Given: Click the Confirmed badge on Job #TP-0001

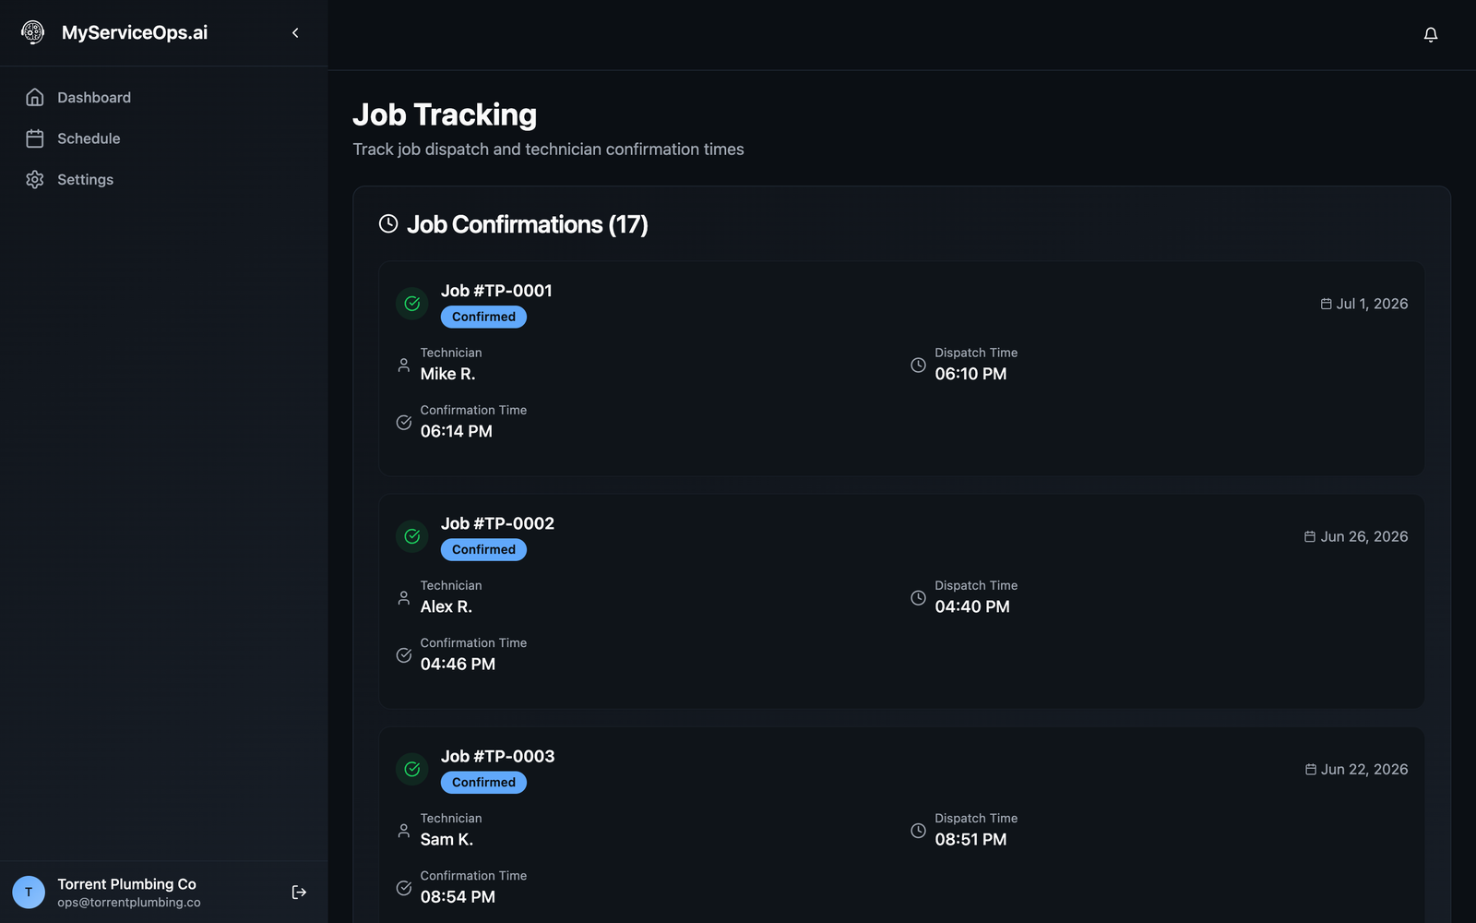Looking at the screenshot, I should 483,317.
